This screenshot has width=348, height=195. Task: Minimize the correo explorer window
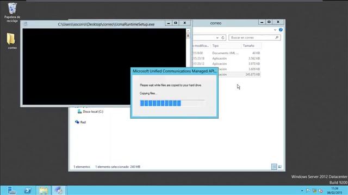(x=262, y=22)
